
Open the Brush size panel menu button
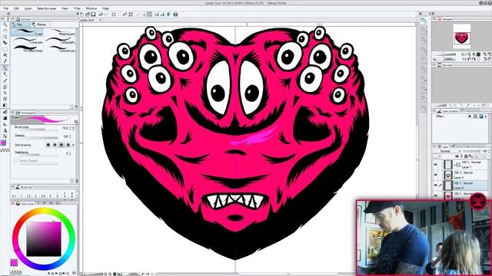13,186
